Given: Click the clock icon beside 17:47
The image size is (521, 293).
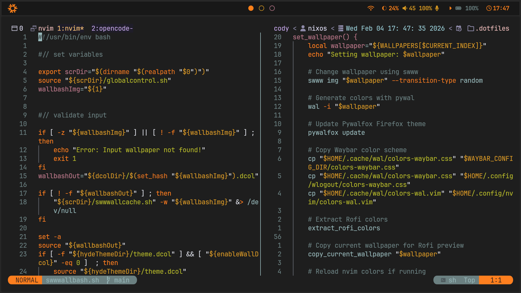Looking at the screenshot, I should (x=489, y=8).
